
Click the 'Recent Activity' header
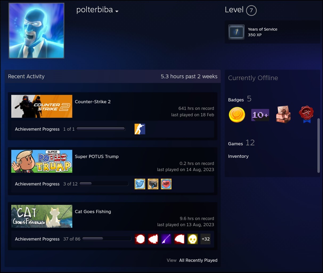[x=26, y=76]
